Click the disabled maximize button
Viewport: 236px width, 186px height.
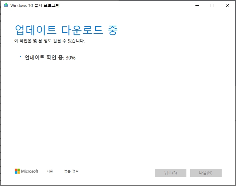tap(212, 6)
